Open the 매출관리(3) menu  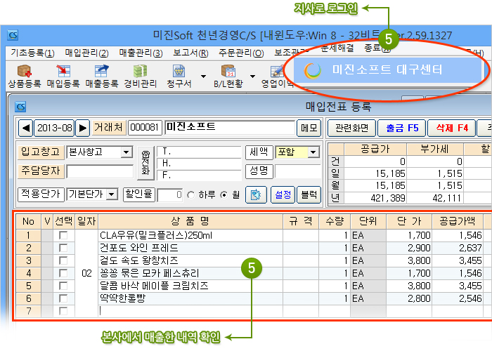pyautogui.click(x=141, y=53)
